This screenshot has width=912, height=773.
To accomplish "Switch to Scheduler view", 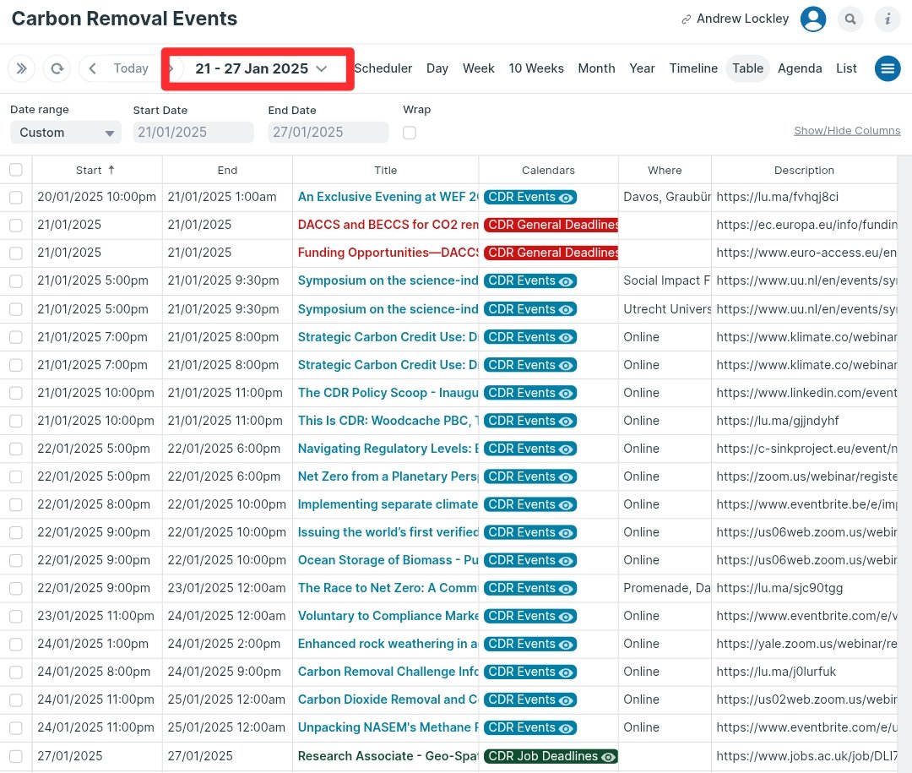I will 383,68.
